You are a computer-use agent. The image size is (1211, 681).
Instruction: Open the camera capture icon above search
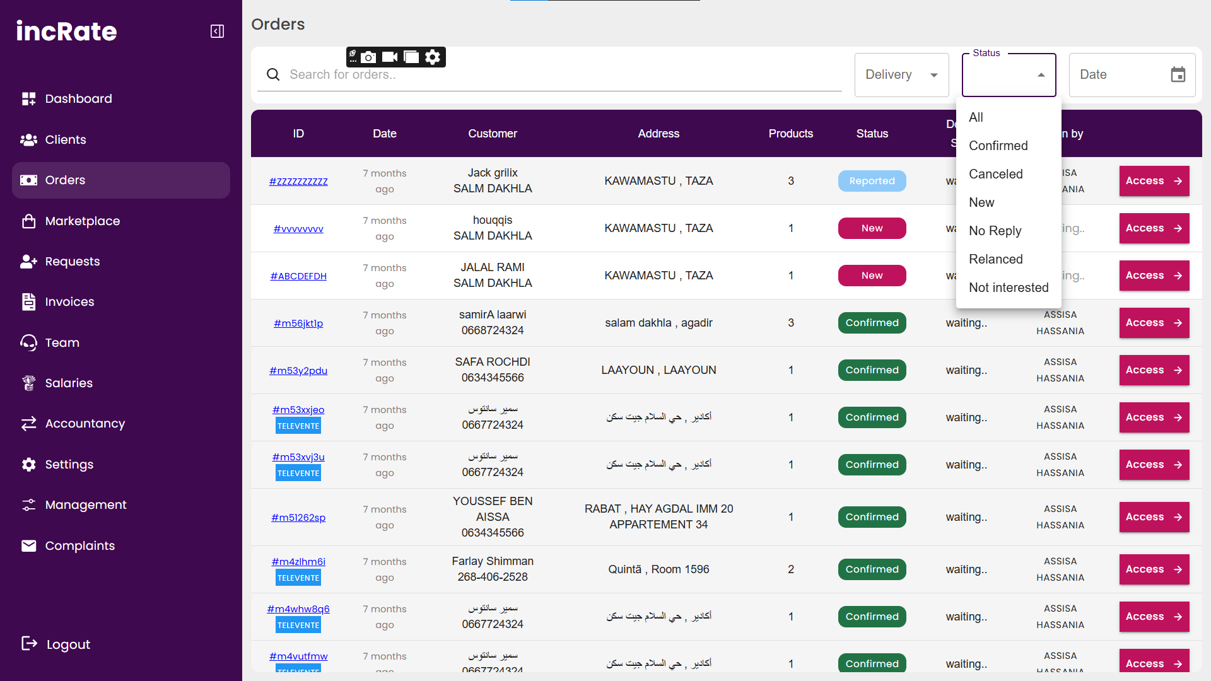click(x=368, y=57)
